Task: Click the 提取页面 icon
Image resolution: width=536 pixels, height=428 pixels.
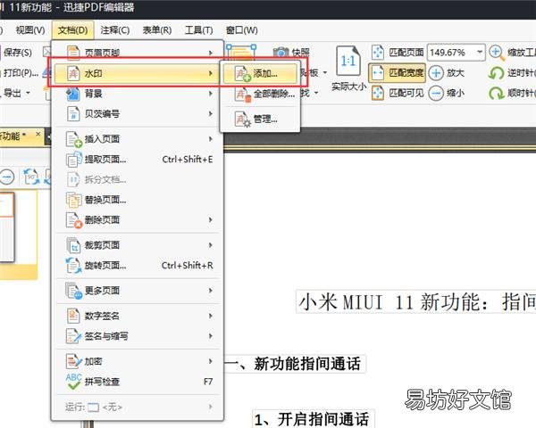Action: 74,159
